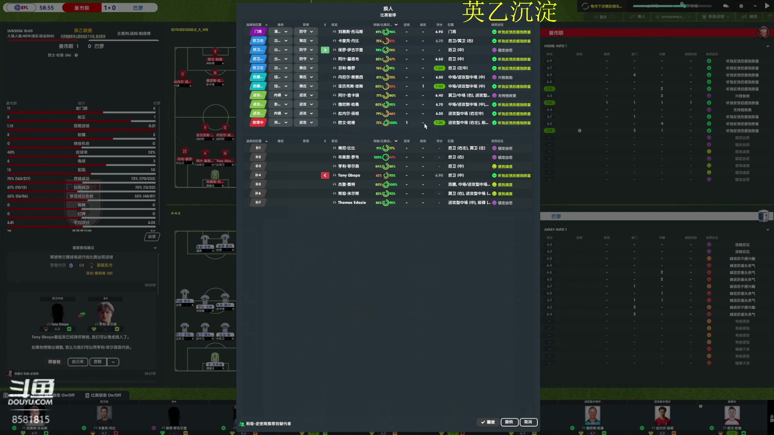Open duty dropdown for 欧文·哈维 striker row

306,122
